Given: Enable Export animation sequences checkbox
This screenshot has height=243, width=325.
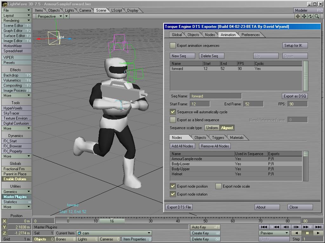Looking at the screenshot, I should pyautogui.click(x=173, y=46).
